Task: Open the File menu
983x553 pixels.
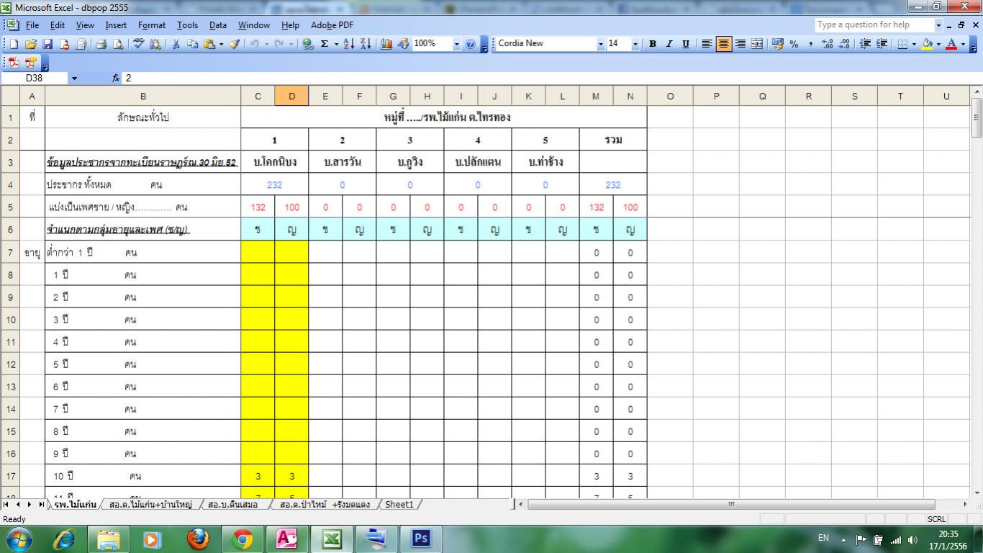Action: point(32,24)
